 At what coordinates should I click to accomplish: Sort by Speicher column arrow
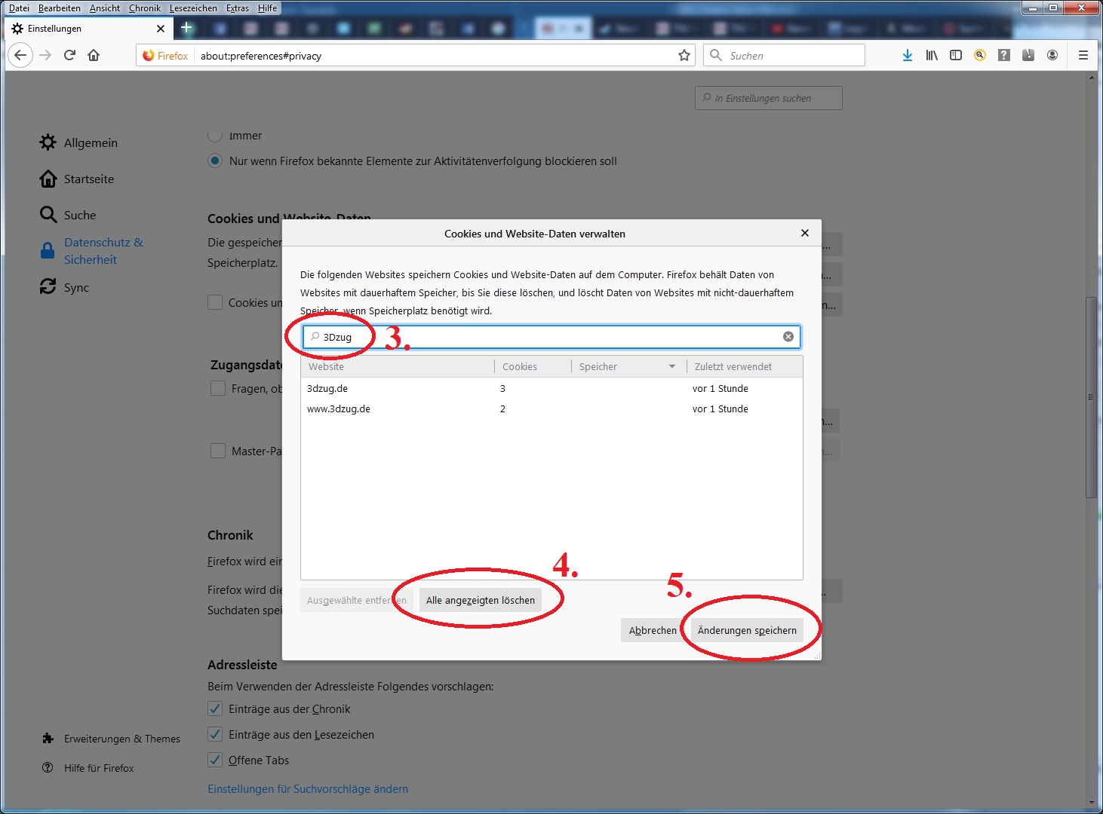[x=672, y=366]
